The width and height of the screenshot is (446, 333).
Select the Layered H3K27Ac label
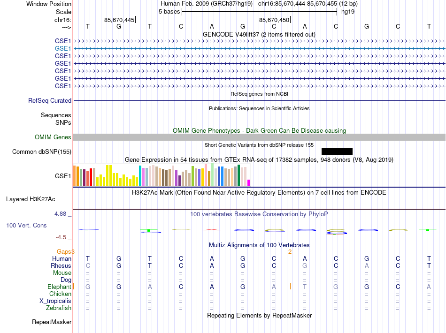(31, 199)
